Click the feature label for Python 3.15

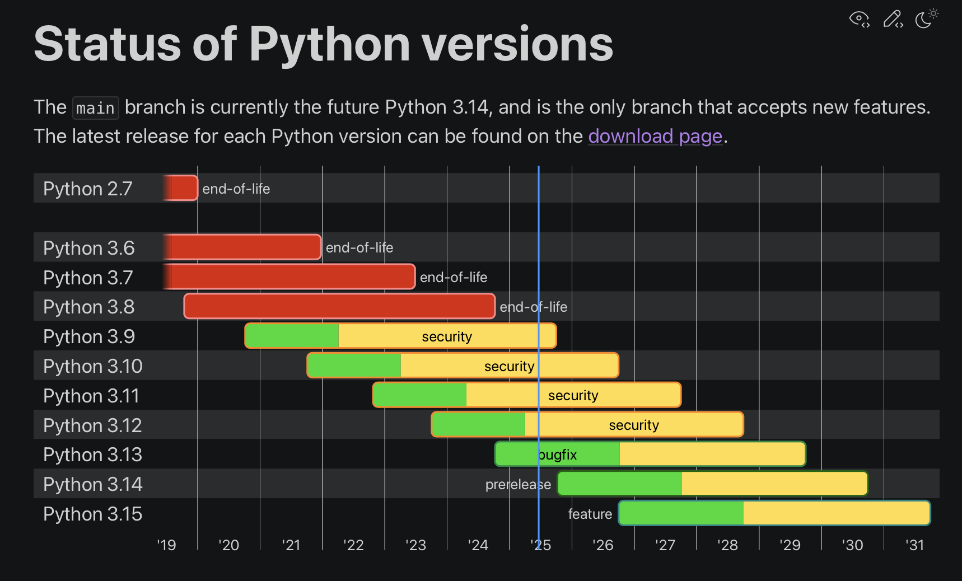point(590,514)
